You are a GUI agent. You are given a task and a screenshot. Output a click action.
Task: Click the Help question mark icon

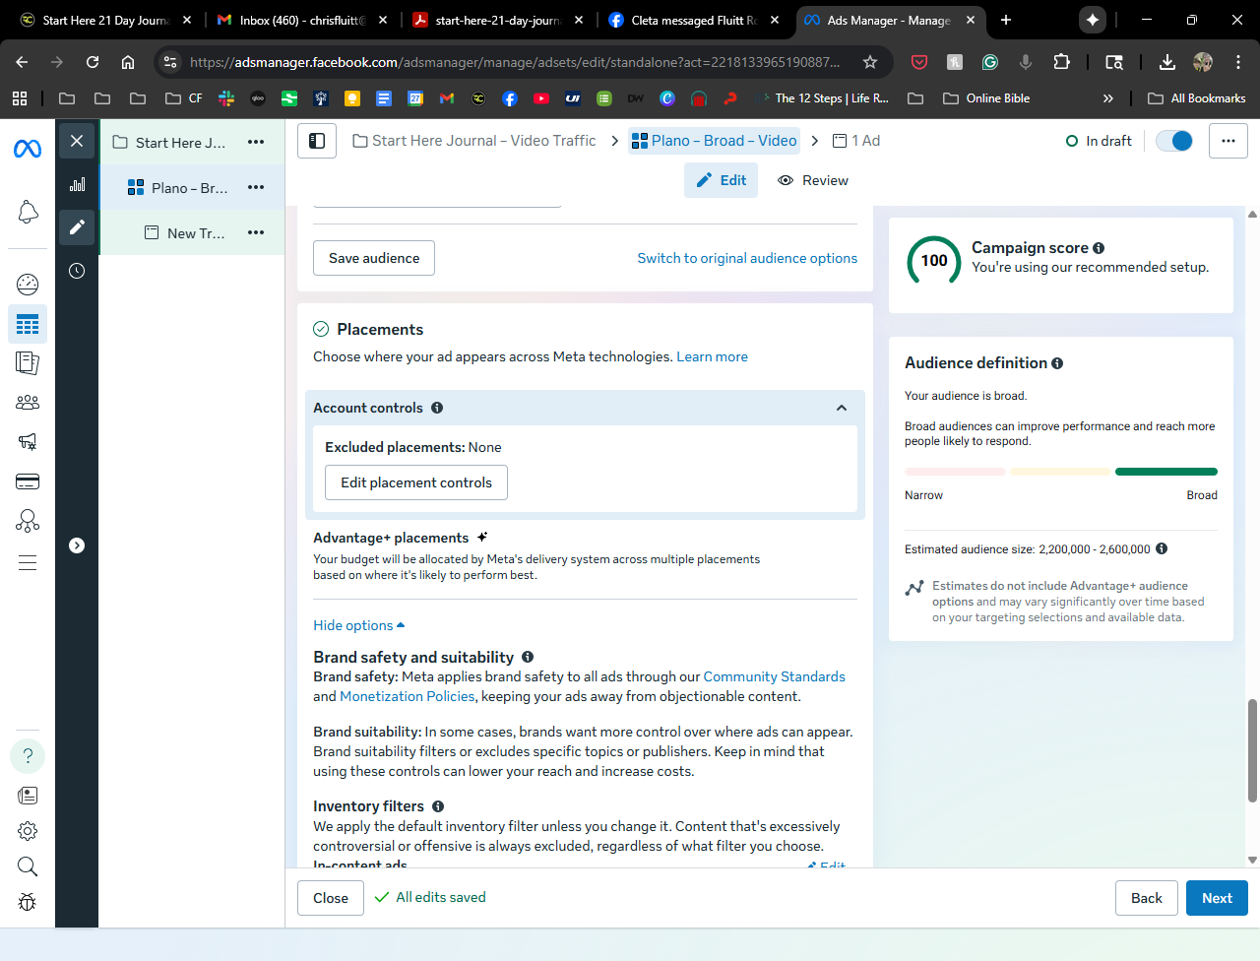(x=28, y=755)
